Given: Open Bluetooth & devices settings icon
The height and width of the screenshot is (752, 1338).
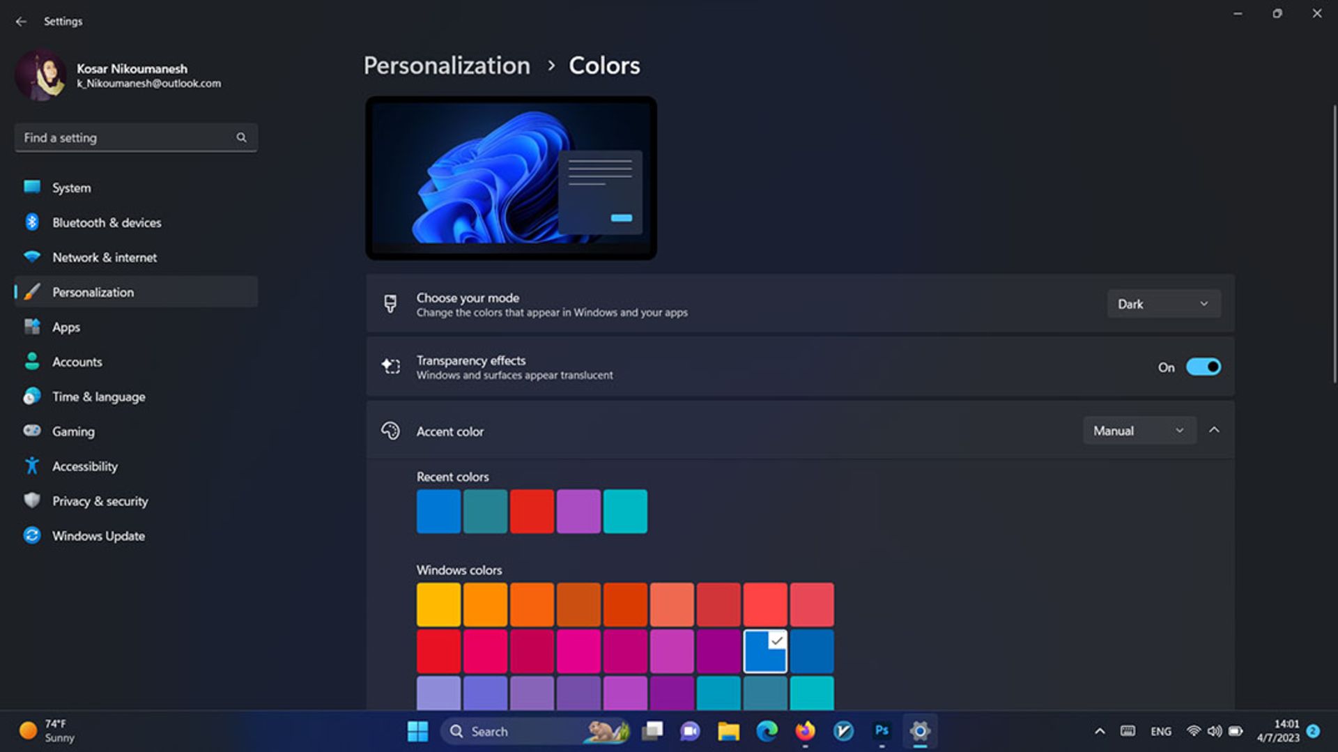Looking at the screenshot, I should coord(32,222).
